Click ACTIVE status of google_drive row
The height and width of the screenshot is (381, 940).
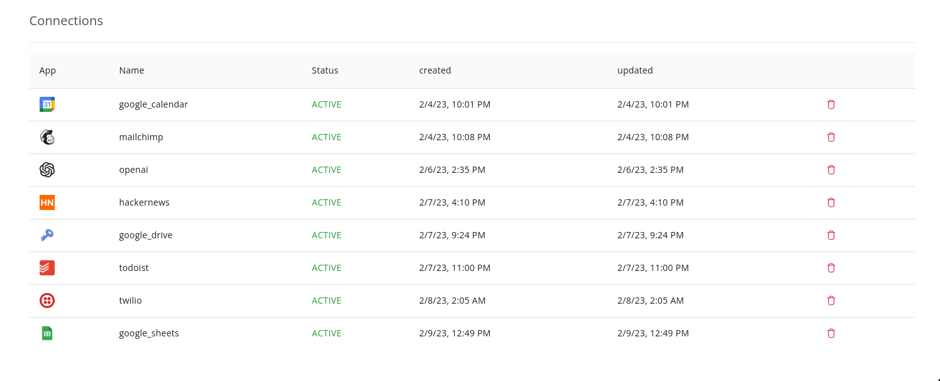click(326, 235)
